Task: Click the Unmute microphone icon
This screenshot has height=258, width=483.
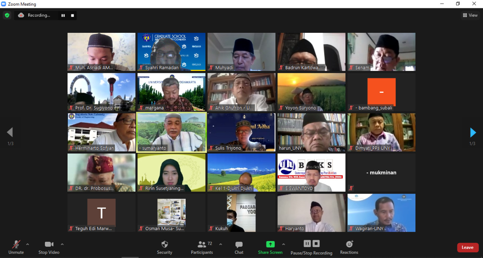Action: (16, 244)
